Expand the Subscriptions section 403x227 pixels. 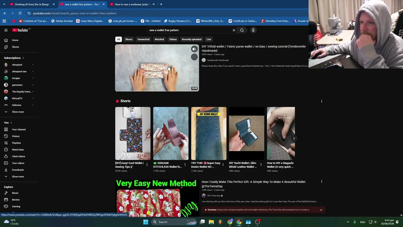tap(14, 58)
